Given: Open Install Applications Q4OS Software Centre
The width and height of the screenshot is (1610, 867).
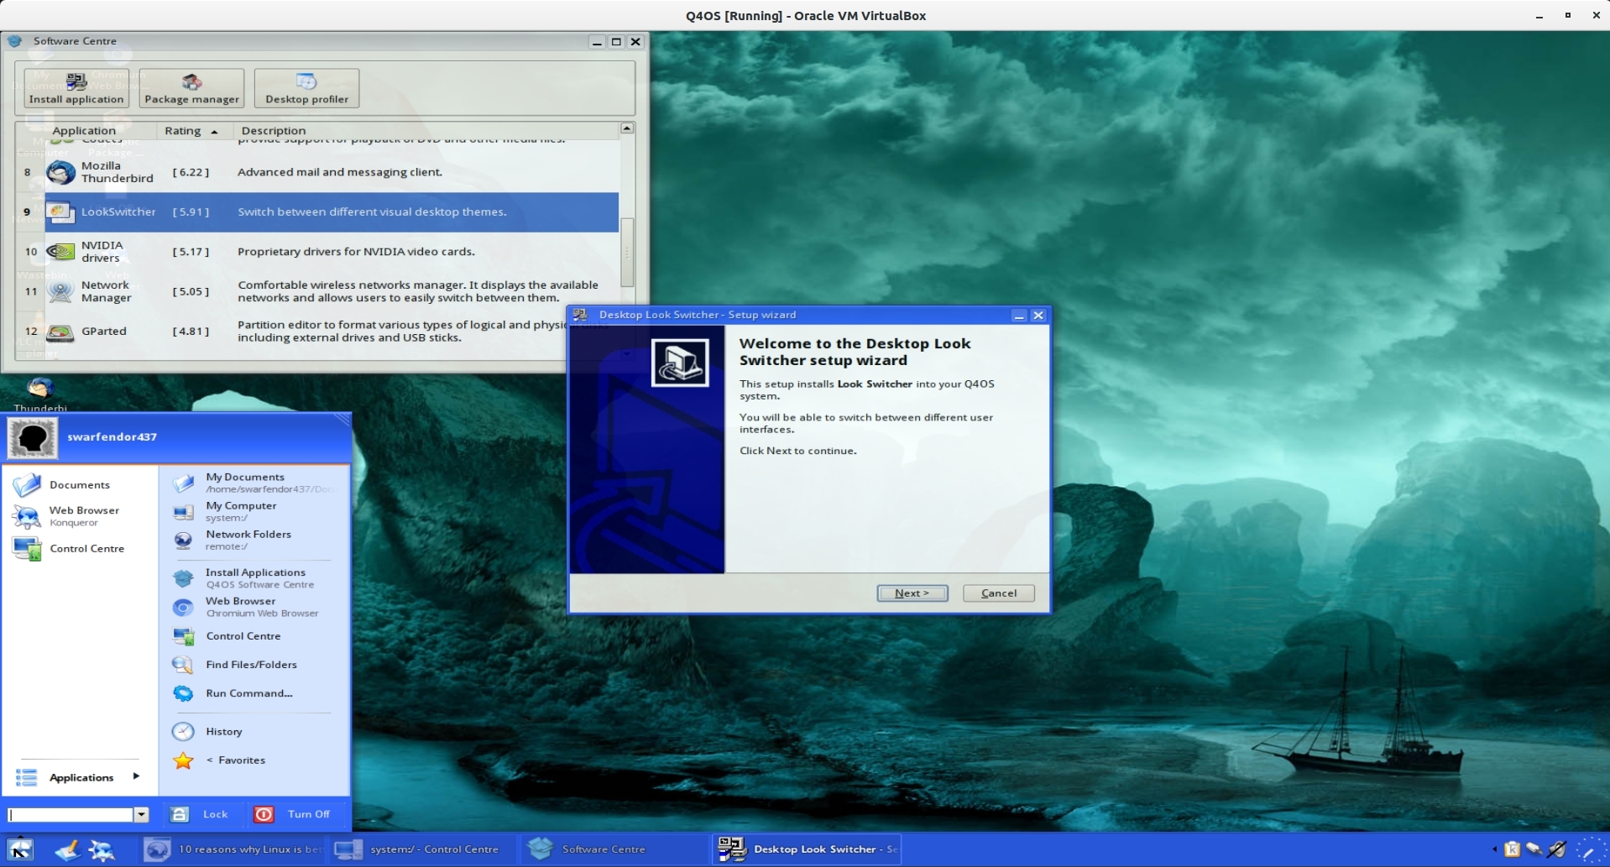Looking at the screenshot, I should pyautogui.click(x=254, y=578).
